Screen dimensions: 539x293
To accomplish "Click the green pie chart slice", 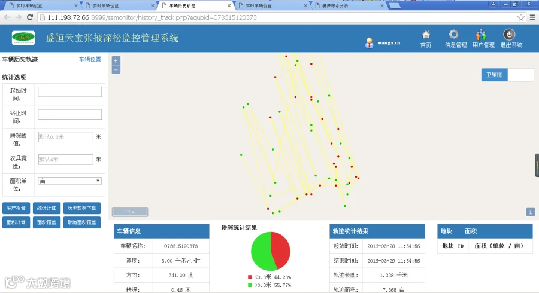I will point(261,252).
